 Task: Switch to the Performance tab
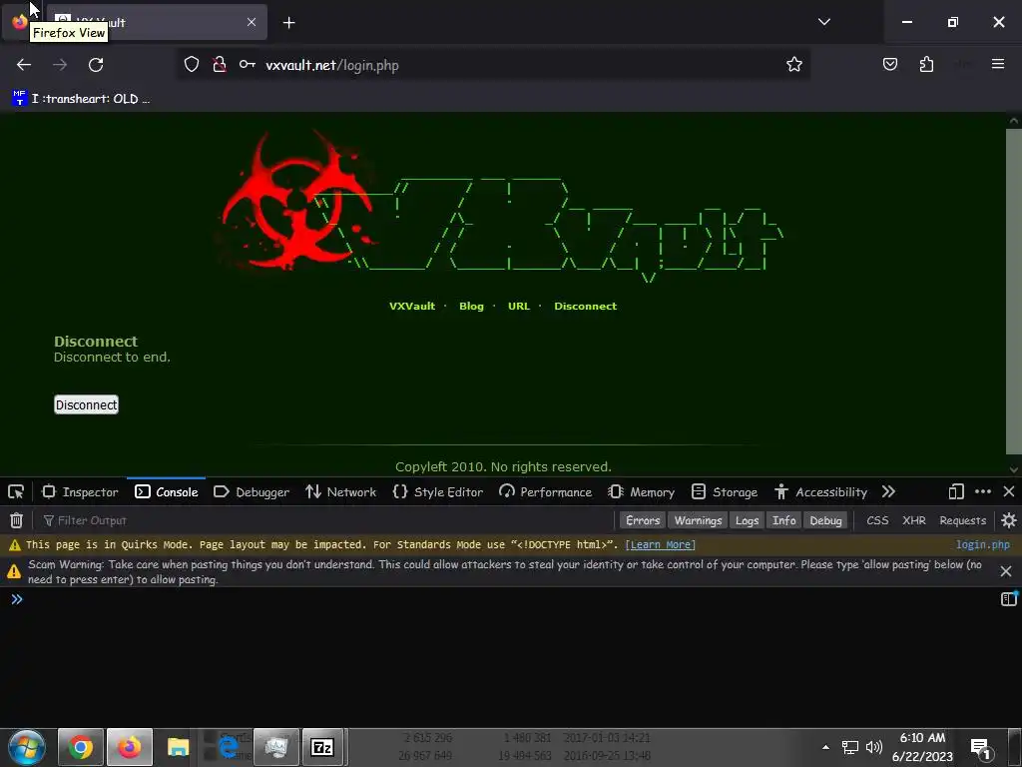[x=545, y=491]
